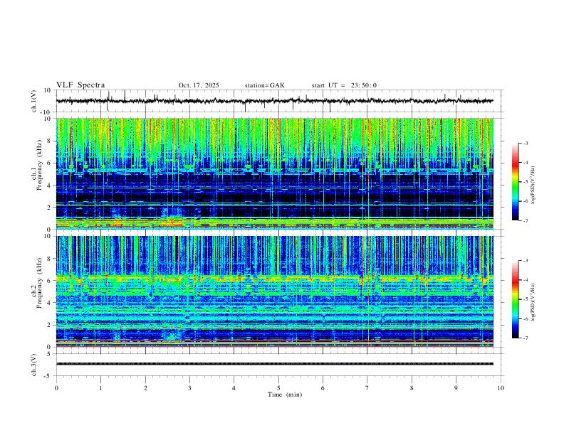Click the "4" kHz tick on ch.2 frequency axis
Screen dimensions: 564x435
49,303
